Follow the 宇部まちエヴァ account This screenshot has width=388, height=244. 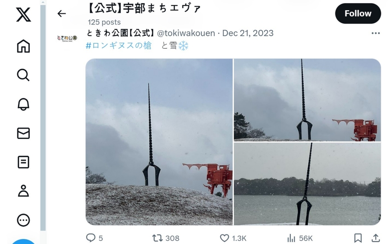click(x=358, y=13)
